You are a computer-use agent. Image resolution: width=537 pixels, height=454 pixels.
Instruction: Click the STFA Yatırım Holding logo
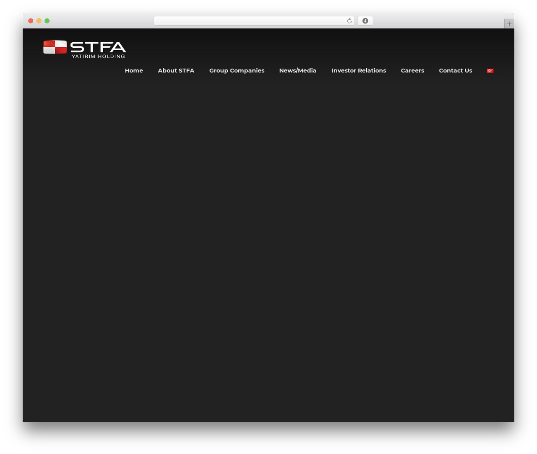[x=84, y=49]
